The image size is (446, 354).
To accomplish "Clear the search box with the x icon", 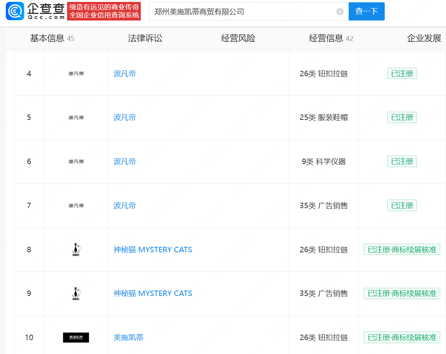I will pyautogui.click(x=340, y=12).
